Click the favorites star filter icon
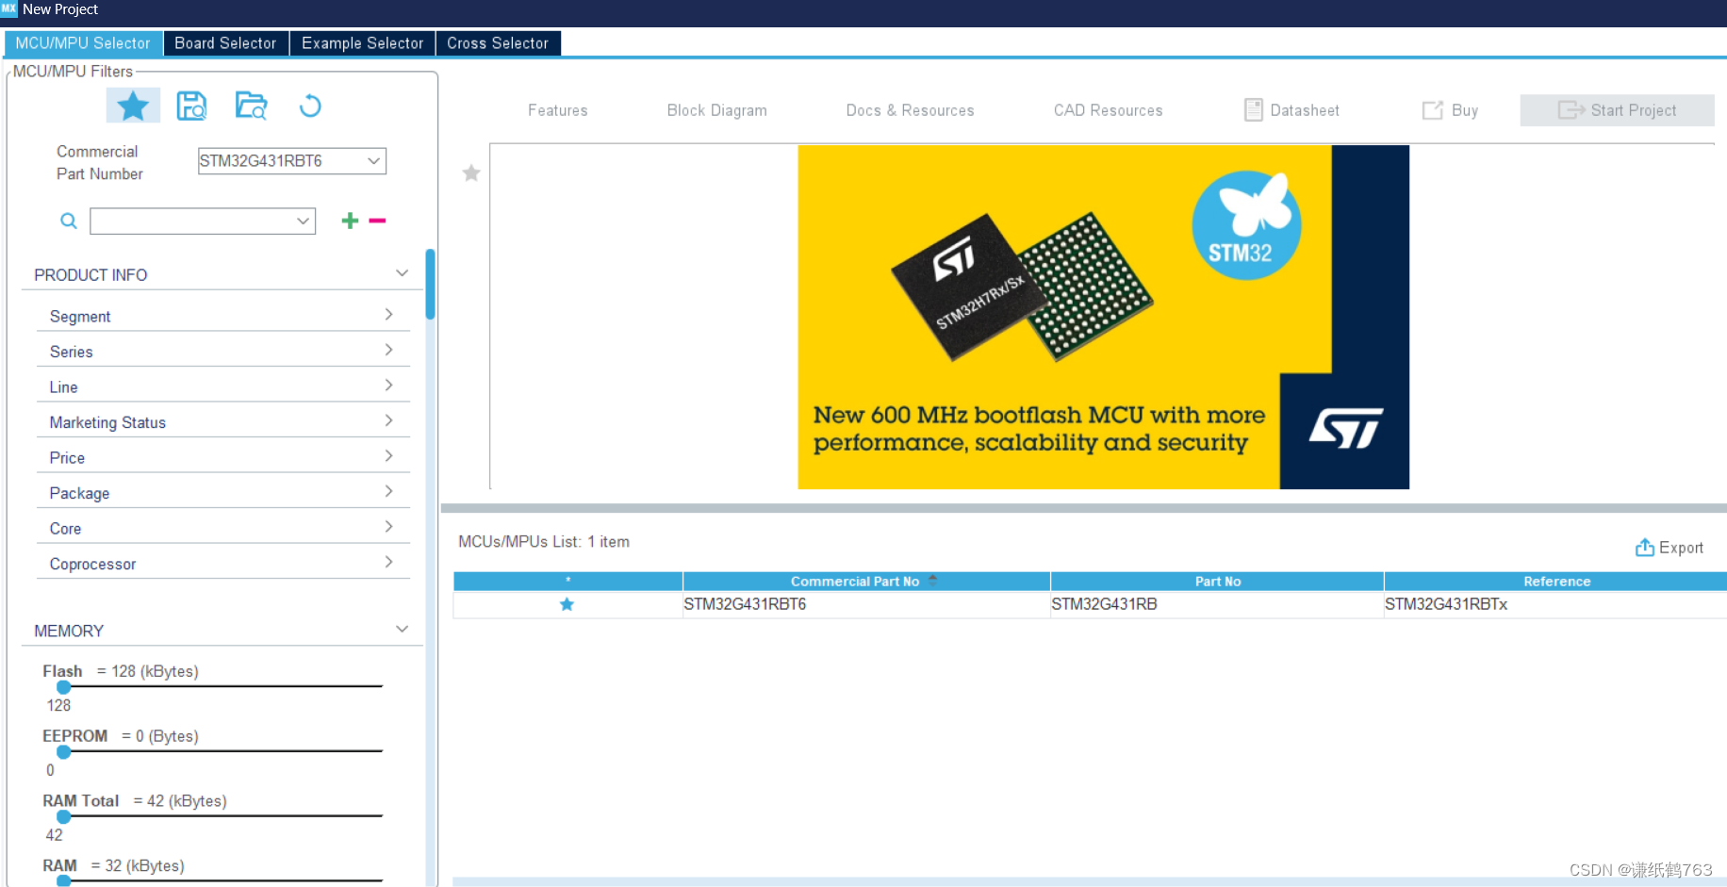This screenshot has width=1727, height=887. (x=133, y=106)
